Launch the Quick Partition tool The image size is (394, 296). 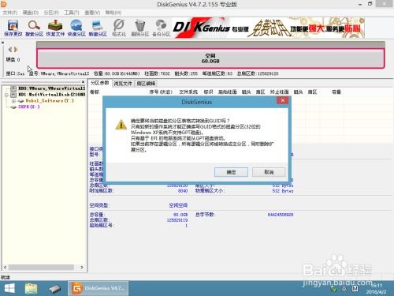[x=76, y=28]
